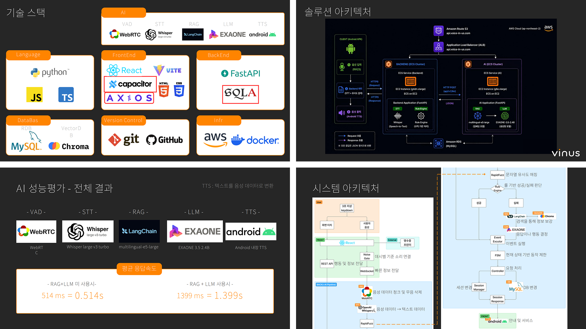Click the WebRTC thumbnail in the AI performance slide
Image resolution: width=586 pixels, height=329 pixels.
tap(36, 232)
